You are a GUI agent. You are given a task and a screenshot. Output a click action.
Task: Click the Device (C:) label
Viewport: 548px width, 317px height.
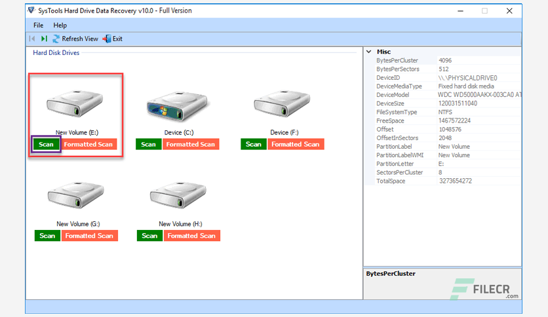pos(179,133)
